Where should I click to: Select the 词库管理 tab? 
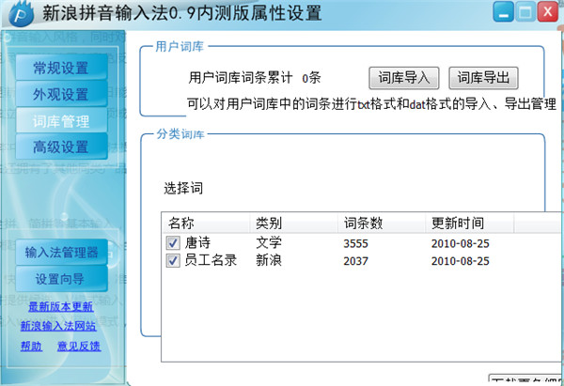(60, 121)
